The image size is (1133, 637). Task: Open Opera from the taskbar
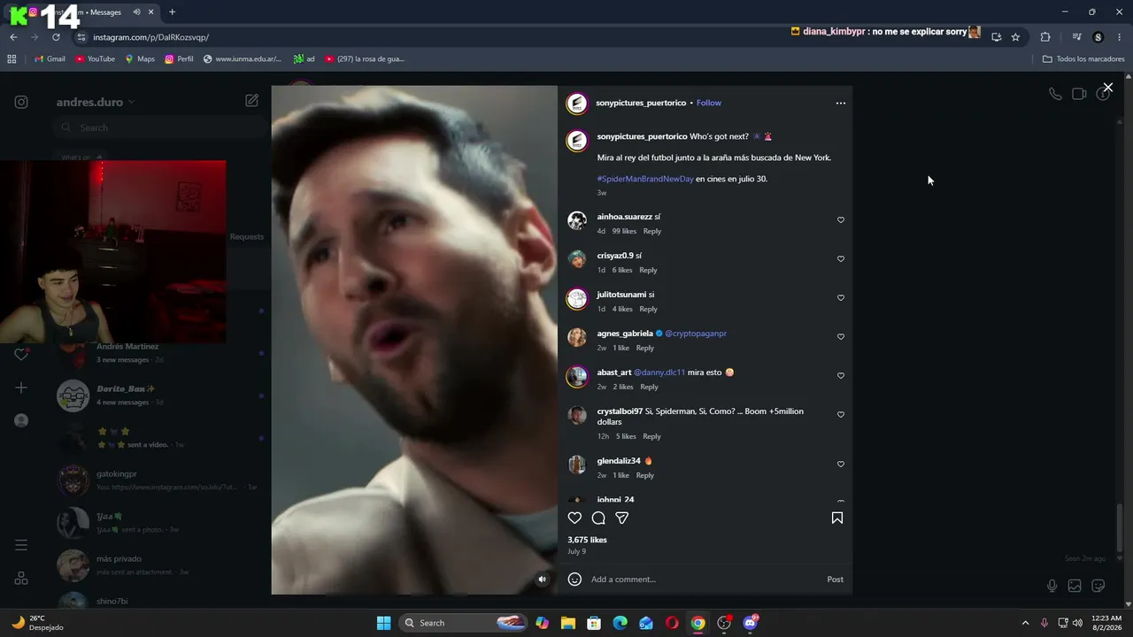click(x=672, y=623)
